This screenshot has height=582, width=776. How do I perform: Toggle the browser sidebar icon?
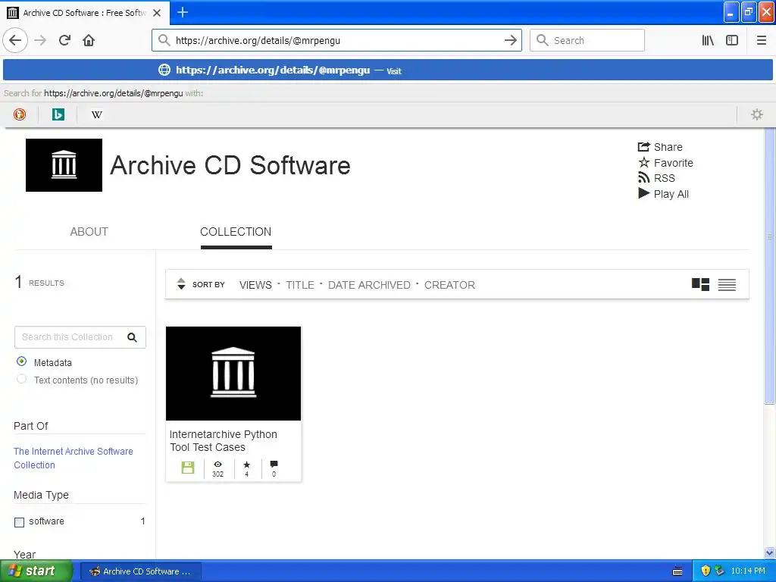pyautogui.click(x=732, y=40)
